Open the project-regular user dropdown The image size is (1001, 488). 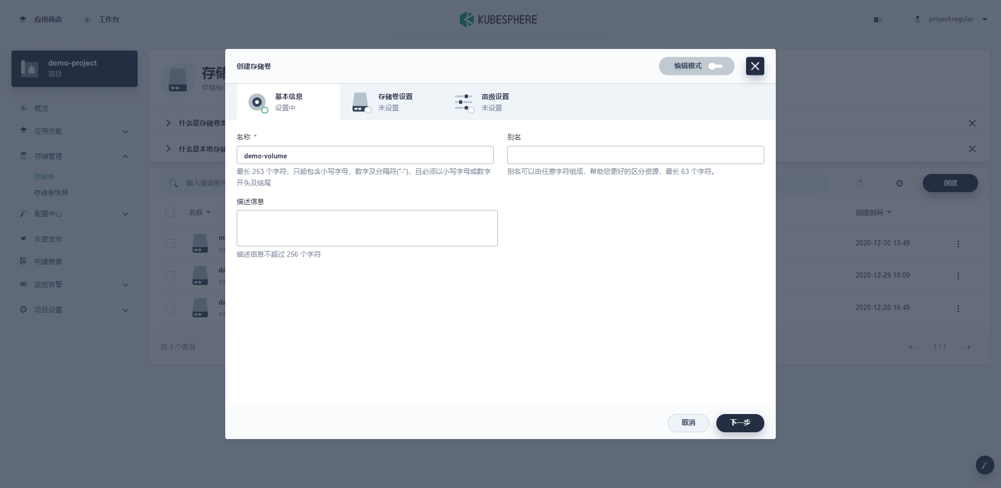pos(951,19)
